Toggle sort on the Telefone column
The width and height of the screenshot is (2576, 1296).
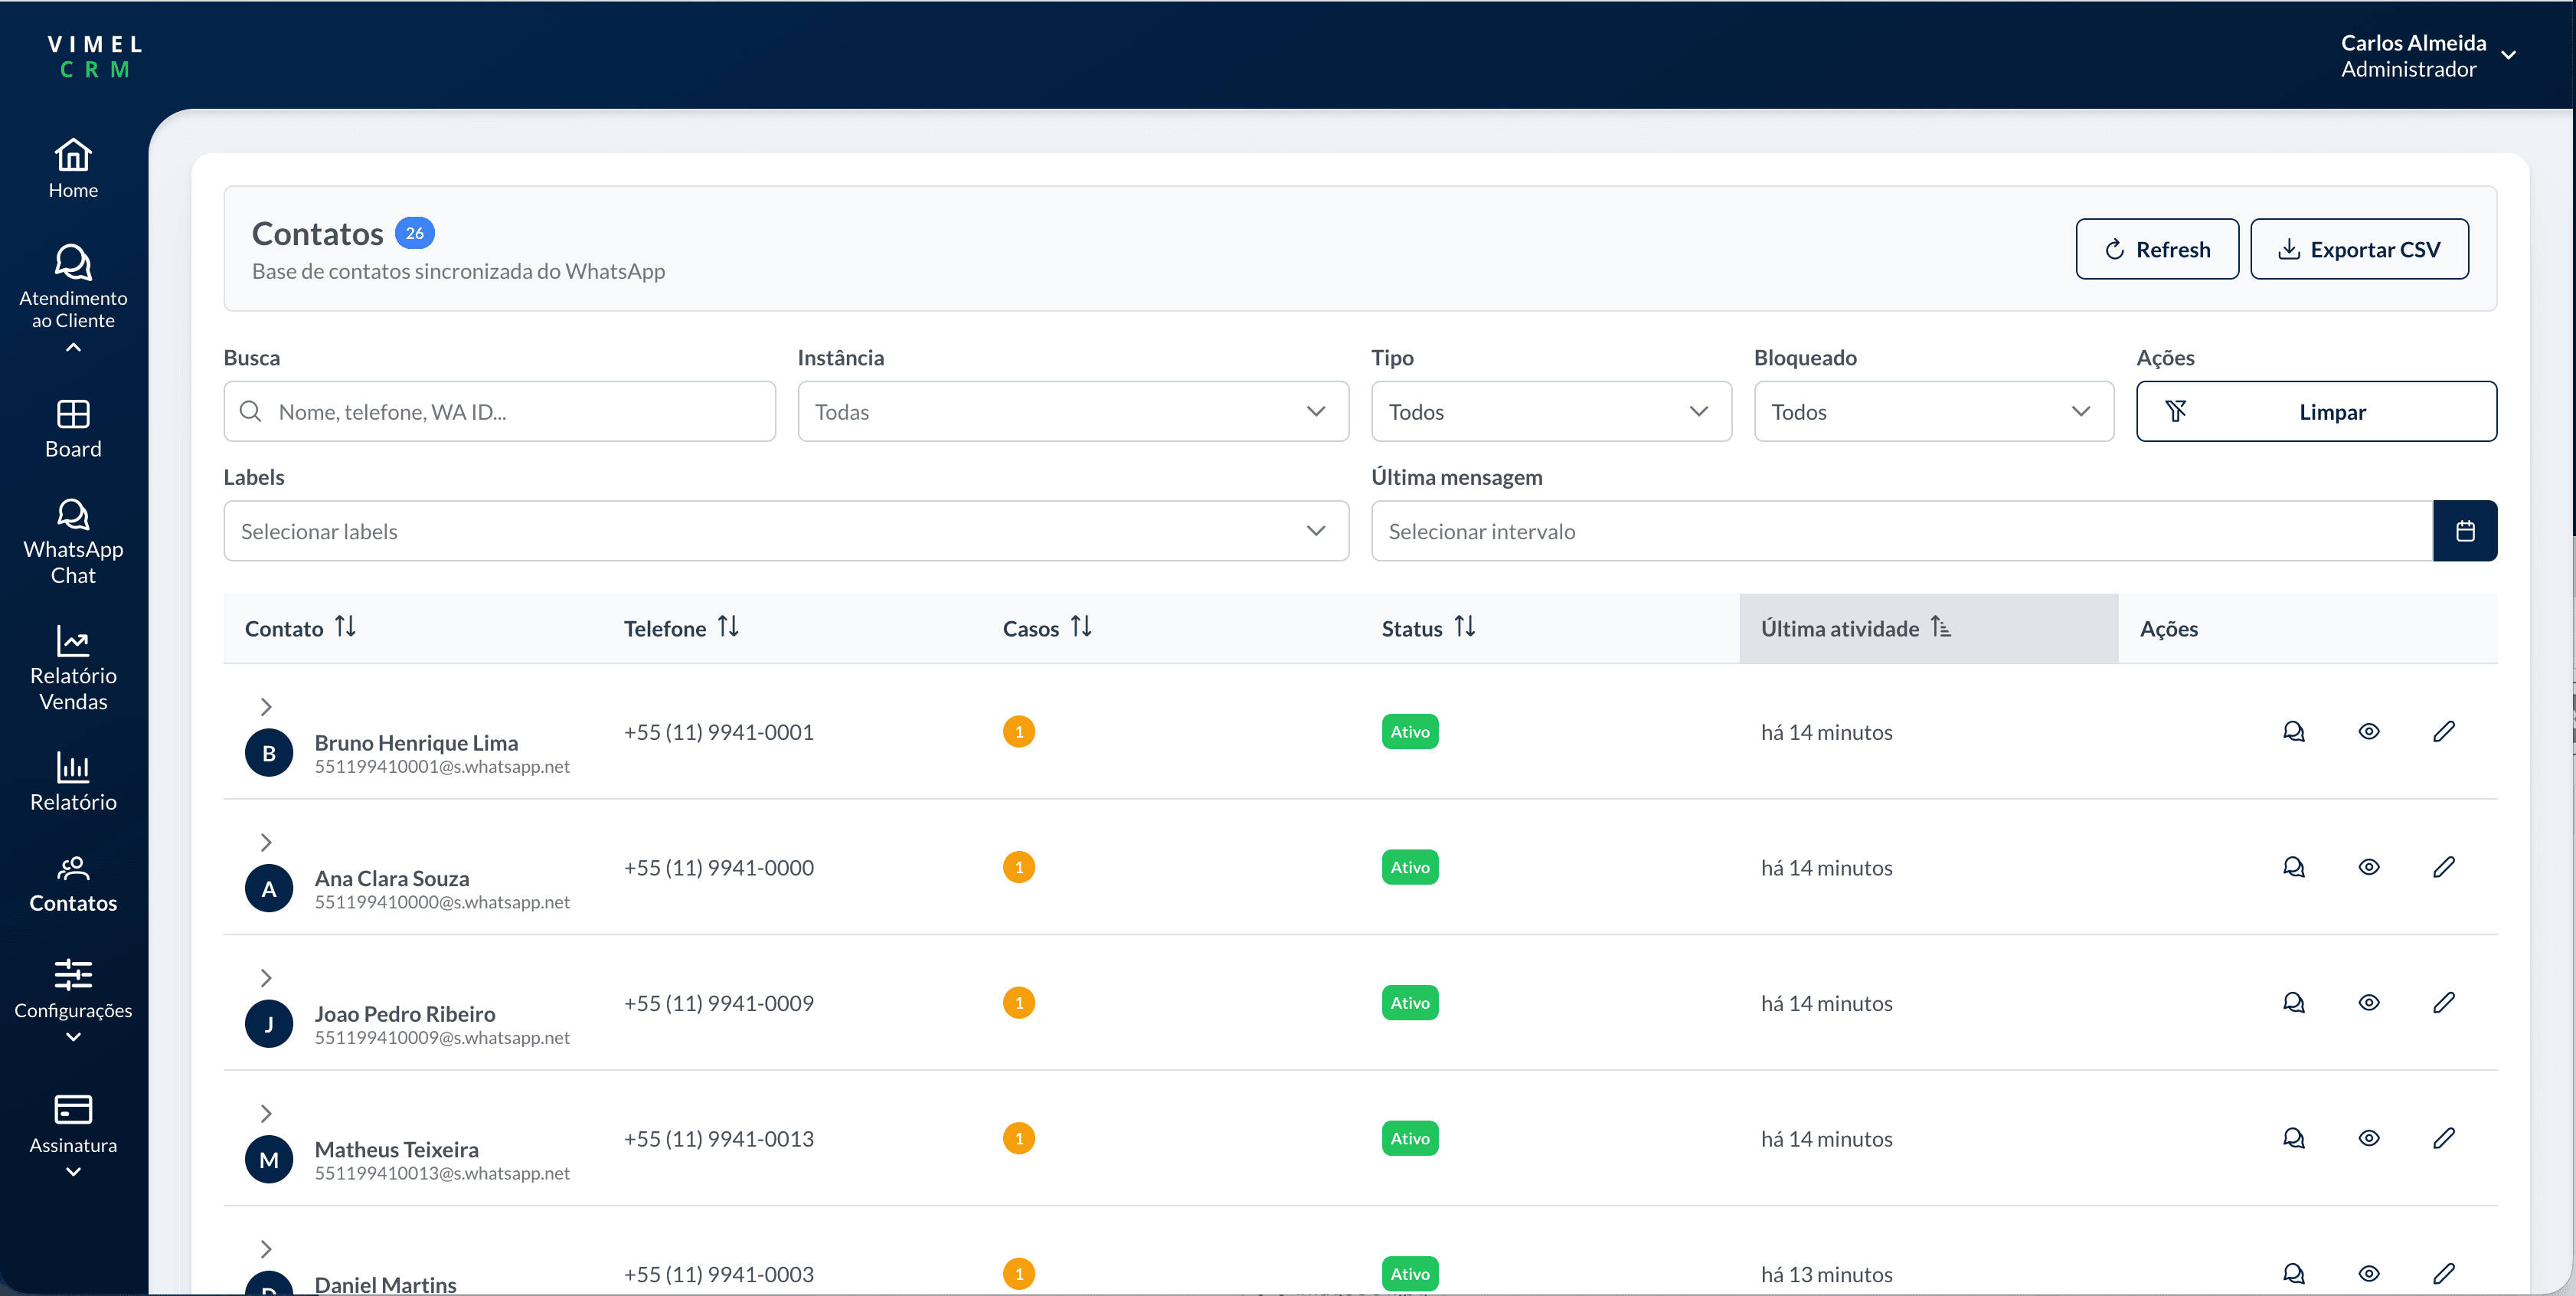click(728, 627)
